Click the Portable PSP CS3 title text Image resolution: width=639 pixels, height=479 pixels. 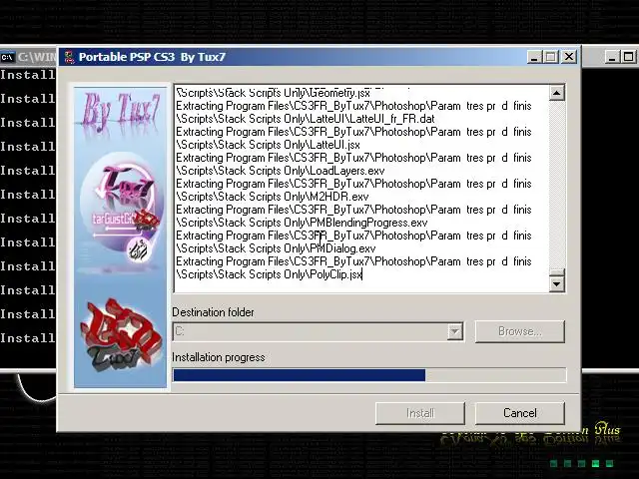point(152,57)
